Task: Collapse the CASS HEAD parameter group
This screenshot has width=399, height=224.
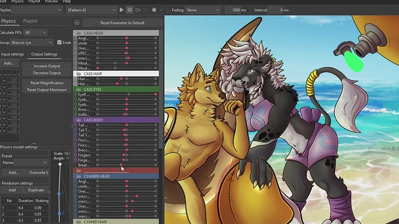Action: tap(116, 33)
